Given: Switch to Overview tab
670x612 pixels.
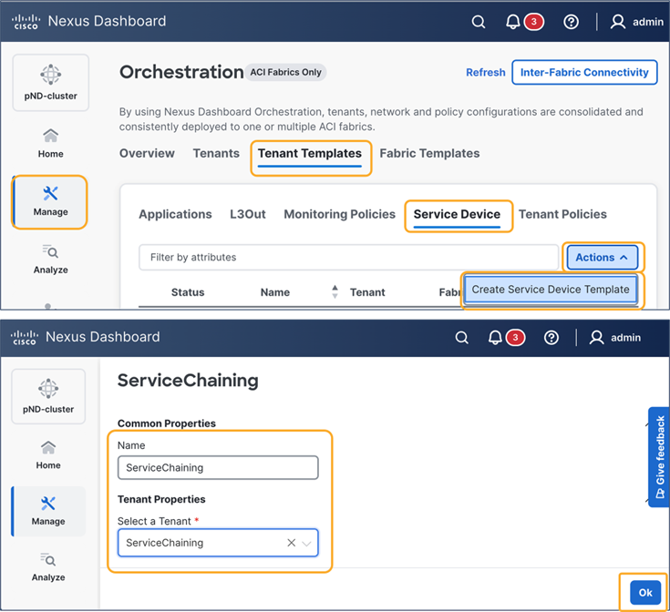Looking at the screenshot, I should pyautogui.click(x=147, y=153).
